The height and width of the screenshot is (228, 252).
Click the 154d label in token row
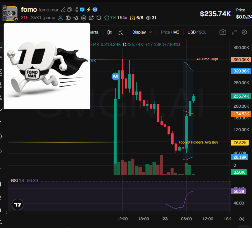coord(122,18)
